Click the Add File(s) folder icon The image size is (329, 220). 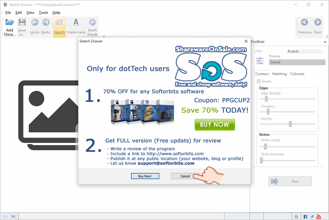point(10,22)
